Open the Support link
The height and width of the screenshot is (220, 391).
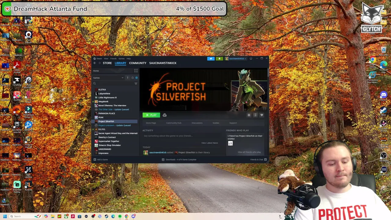point(233,123)
